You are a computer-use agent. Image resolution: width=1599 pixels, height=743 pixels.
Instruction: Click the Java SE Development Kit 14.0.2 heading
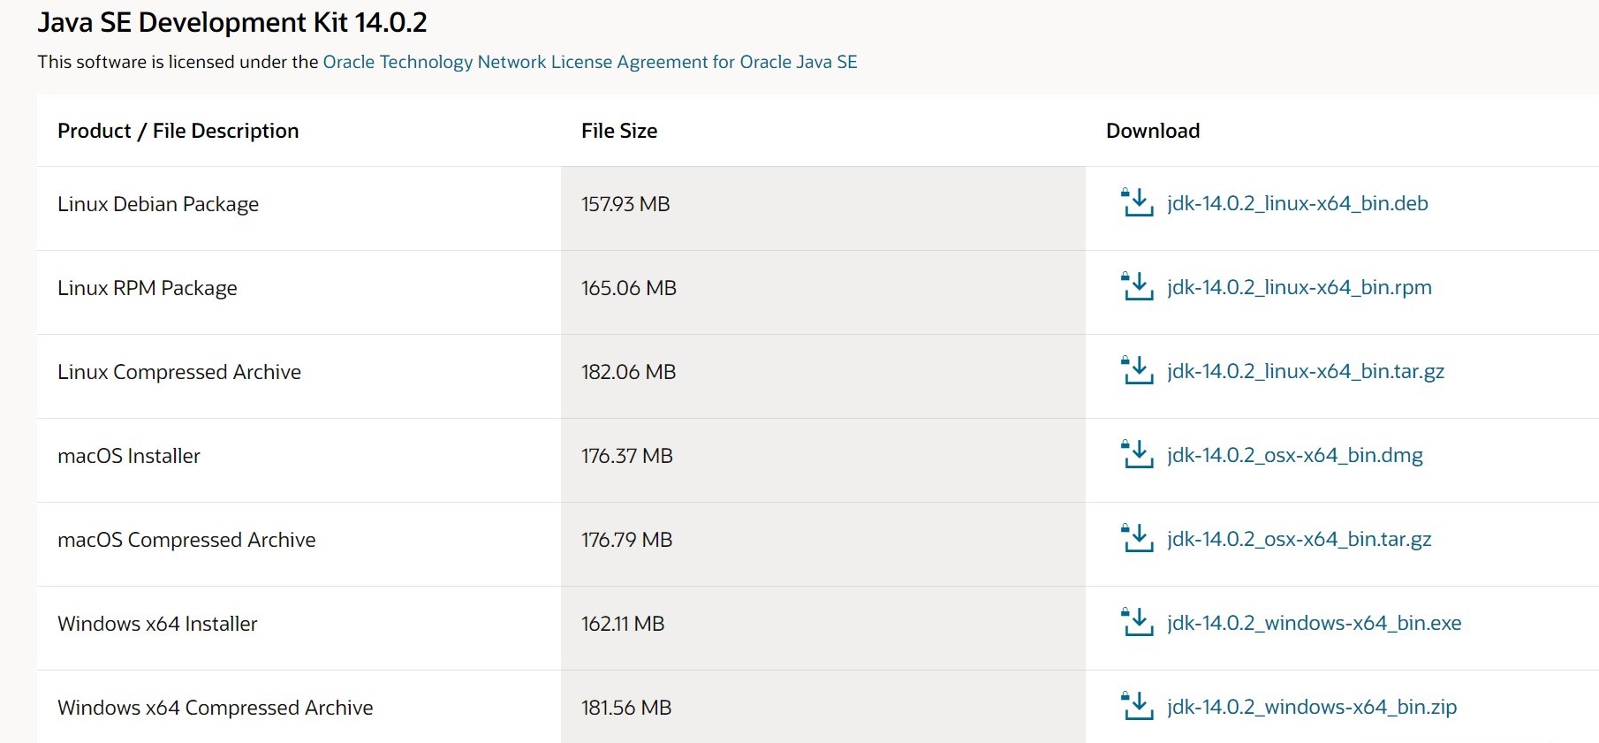pyautogui.click(x=232, y=22)
